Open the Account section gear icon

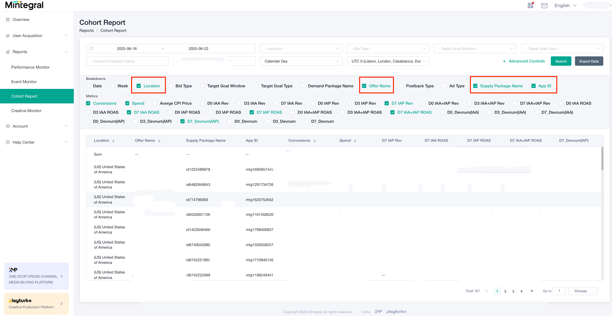[x=8, y=126]
